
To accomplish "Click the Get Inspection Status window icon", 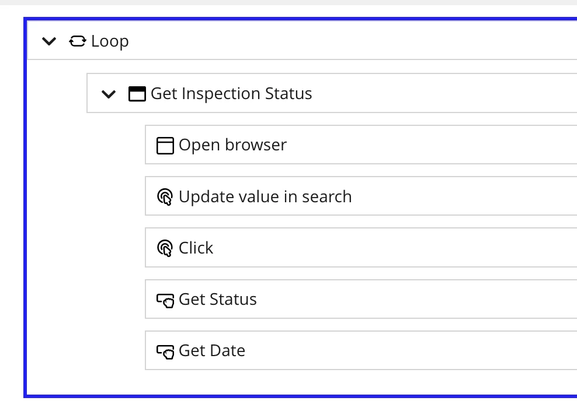I will click(137, 93).
